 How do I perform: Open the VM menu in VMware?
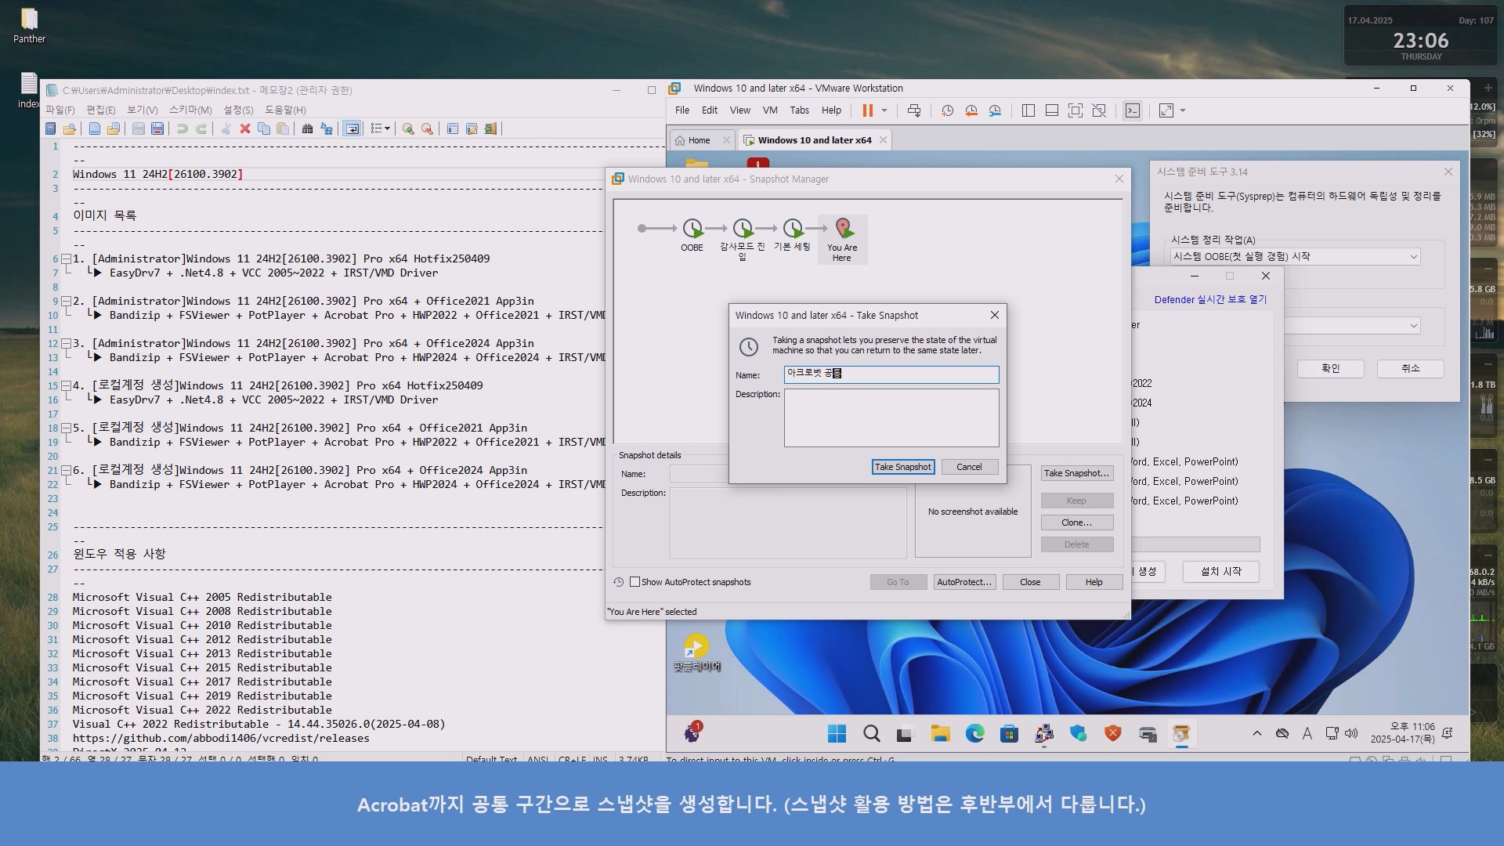(770, 110)
